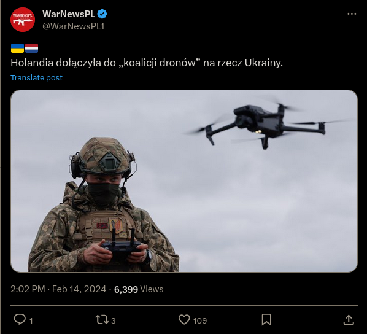The height and width of the screenshot is (334, 367).
Task: Repost using the retweet arrows icon
Action: coord(102,320)
